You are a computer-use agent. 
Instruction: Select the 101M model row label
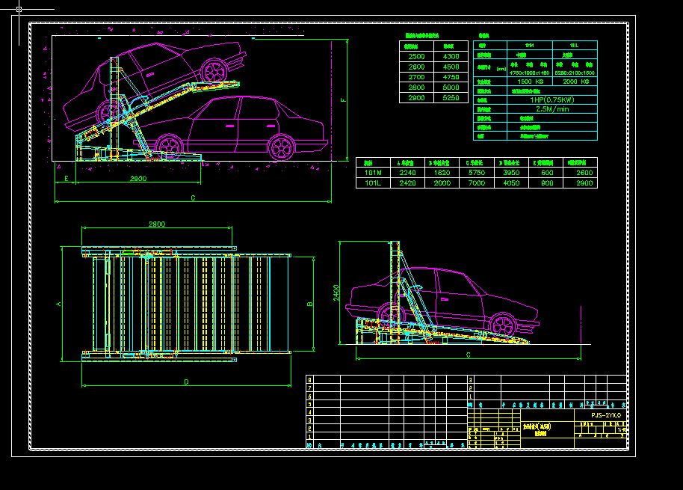point(372,172)
